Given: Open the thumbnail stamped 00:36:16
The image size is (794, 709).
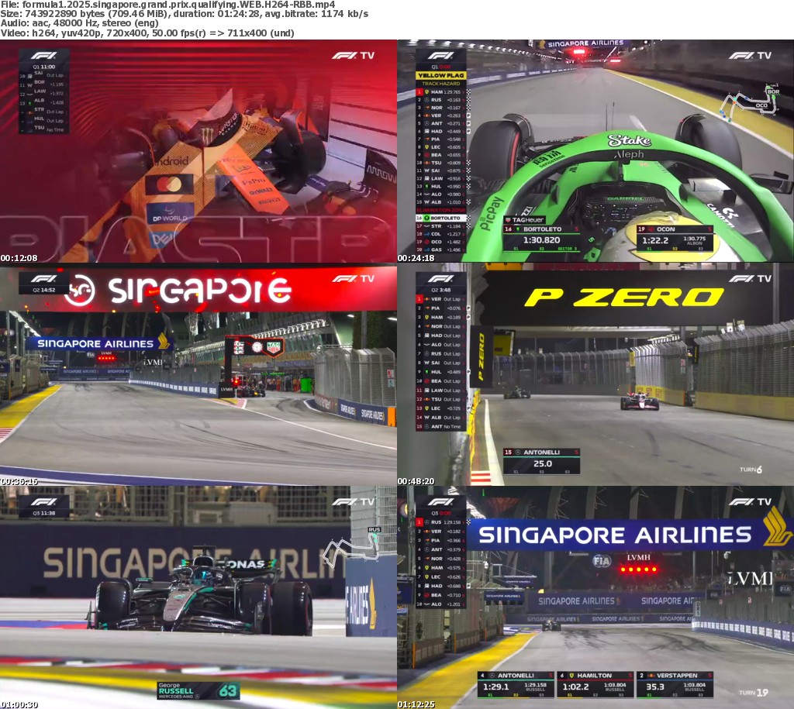Looking at the screenshot, I should click(x=198, y=375).
